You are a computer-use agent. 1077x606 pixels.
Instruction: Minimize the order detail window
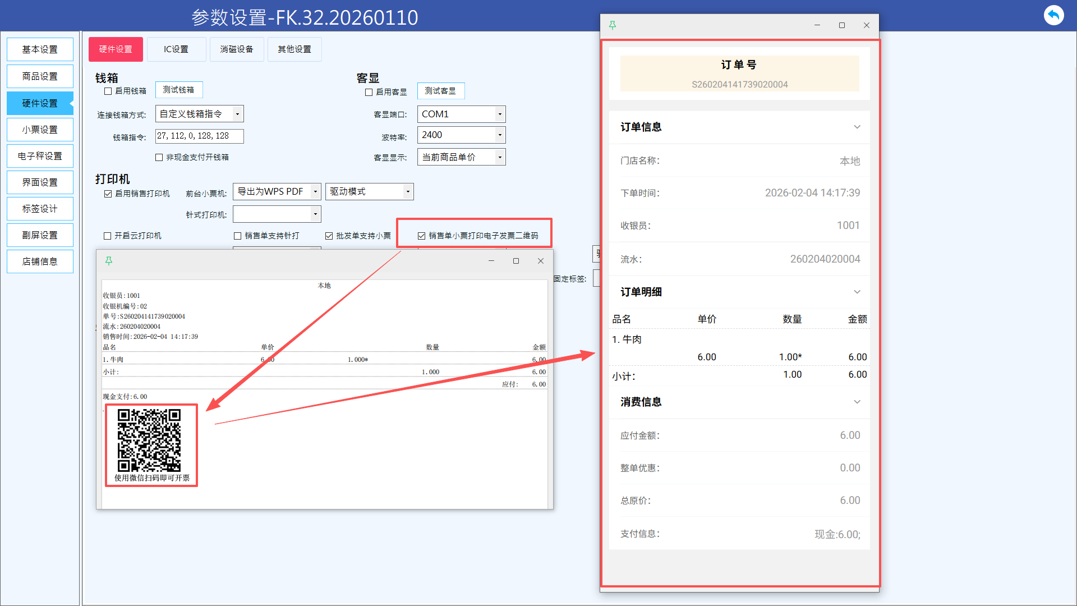coord(817,25)
